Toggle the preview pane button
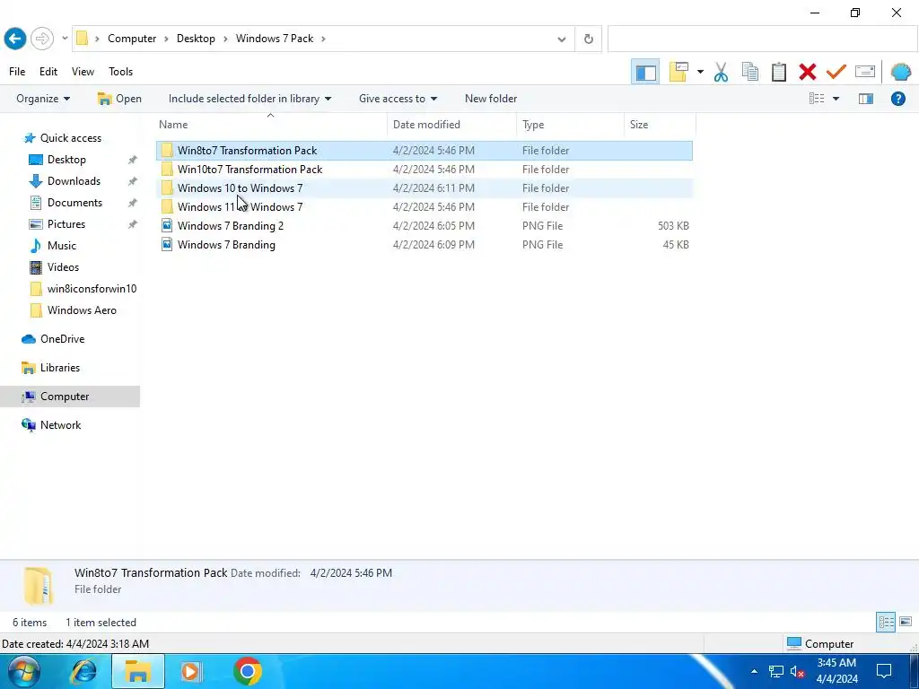 [866, 99]
